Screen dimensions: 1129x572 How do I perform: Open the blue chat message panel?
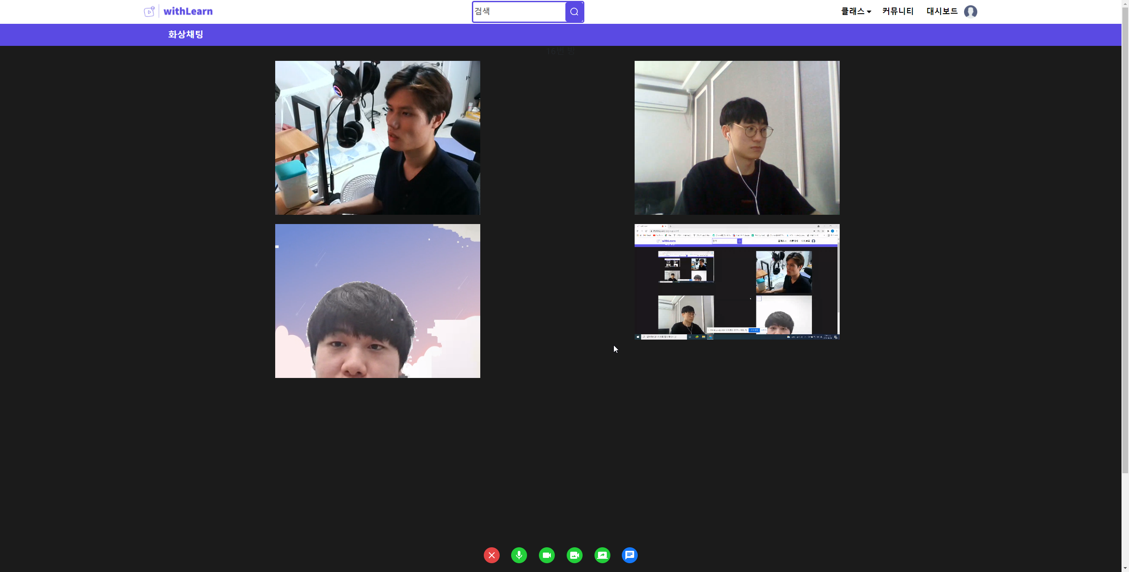click(x=630, y=555)
